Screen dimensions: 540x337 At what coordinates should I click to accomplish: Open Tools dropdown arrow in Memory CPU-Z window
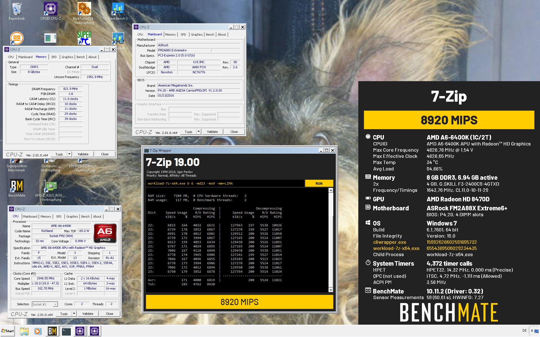pyautogui.click(x=69, y=154)
